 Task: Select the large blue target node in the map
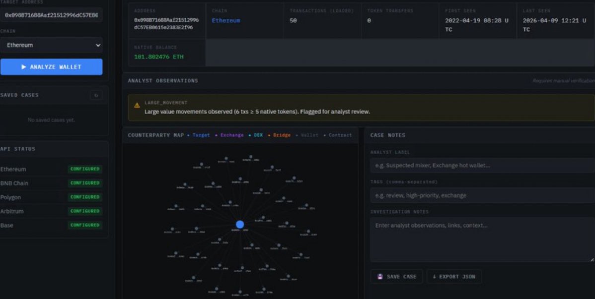240,224
